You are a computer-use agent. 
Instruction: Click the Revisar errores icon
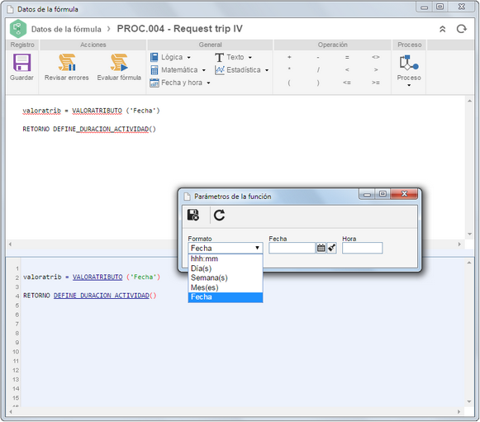pos(67,63)
